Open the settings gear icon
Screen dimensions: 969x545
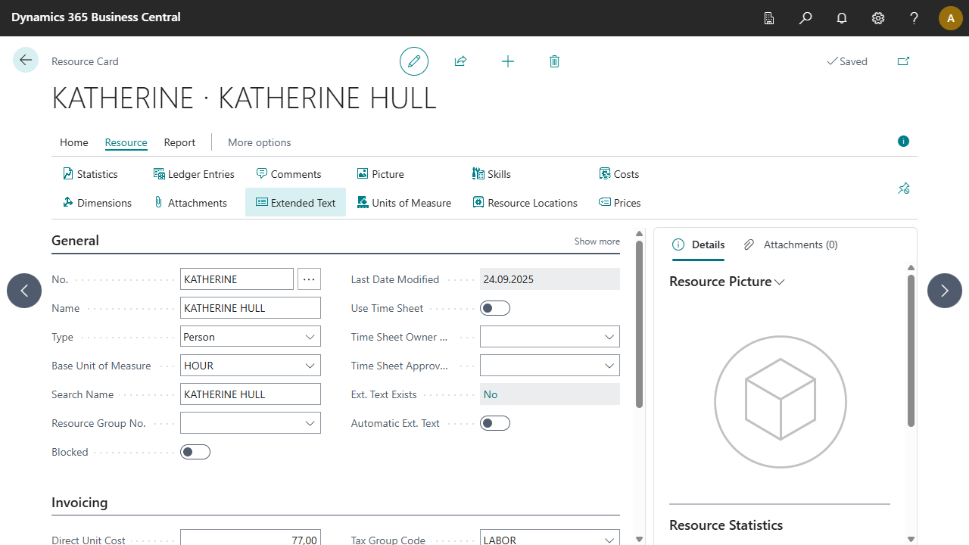click(878, 18)
